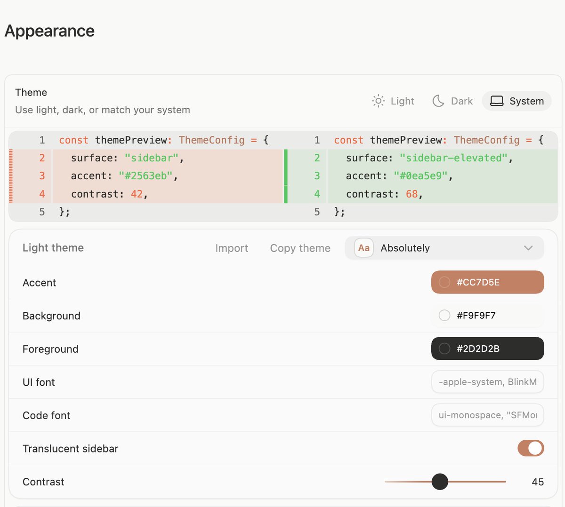Click "Use light, dark, or match your system"
The image size is (565, 507).
click(103, 110)
